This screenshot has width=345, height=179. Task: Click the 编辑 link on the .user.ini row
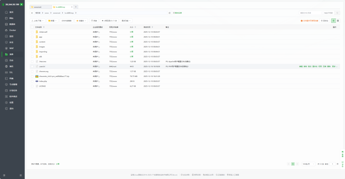[x=301, y=66]
